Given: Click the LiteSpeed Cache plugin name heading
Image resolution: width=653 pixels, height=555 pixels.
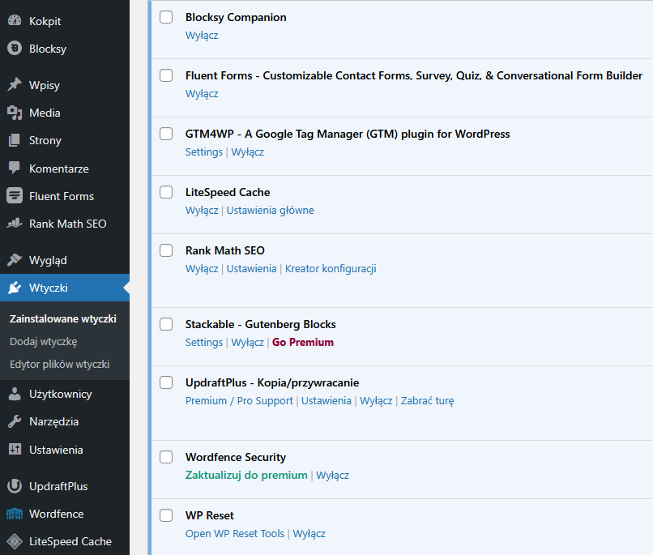Looking at the screenshot, I should [x=228, y=192].
